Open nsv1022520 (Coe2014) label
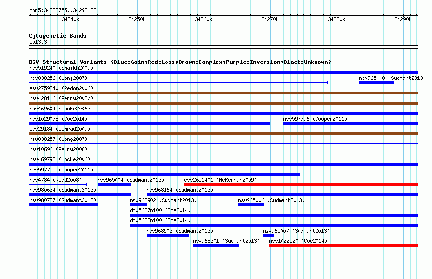This screenshot has height=279, width=432. pos(298,241)
